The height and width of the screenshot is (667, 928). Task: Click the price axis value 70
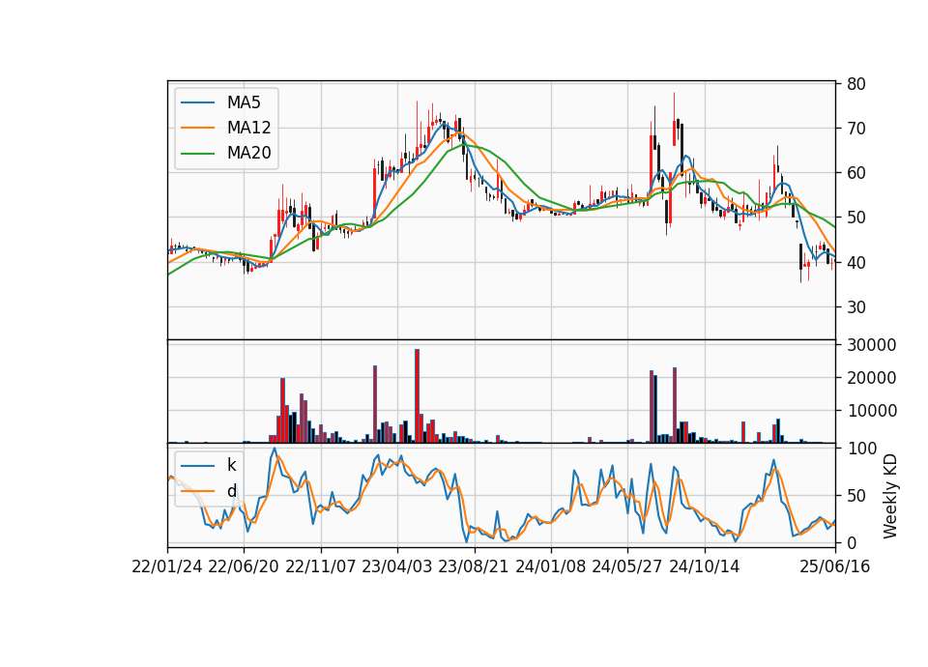pyautogui.click(x=856, y=129)
